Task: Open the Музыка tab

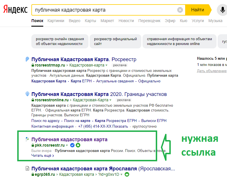Action: pyautogui.click(x=215, y=21)
